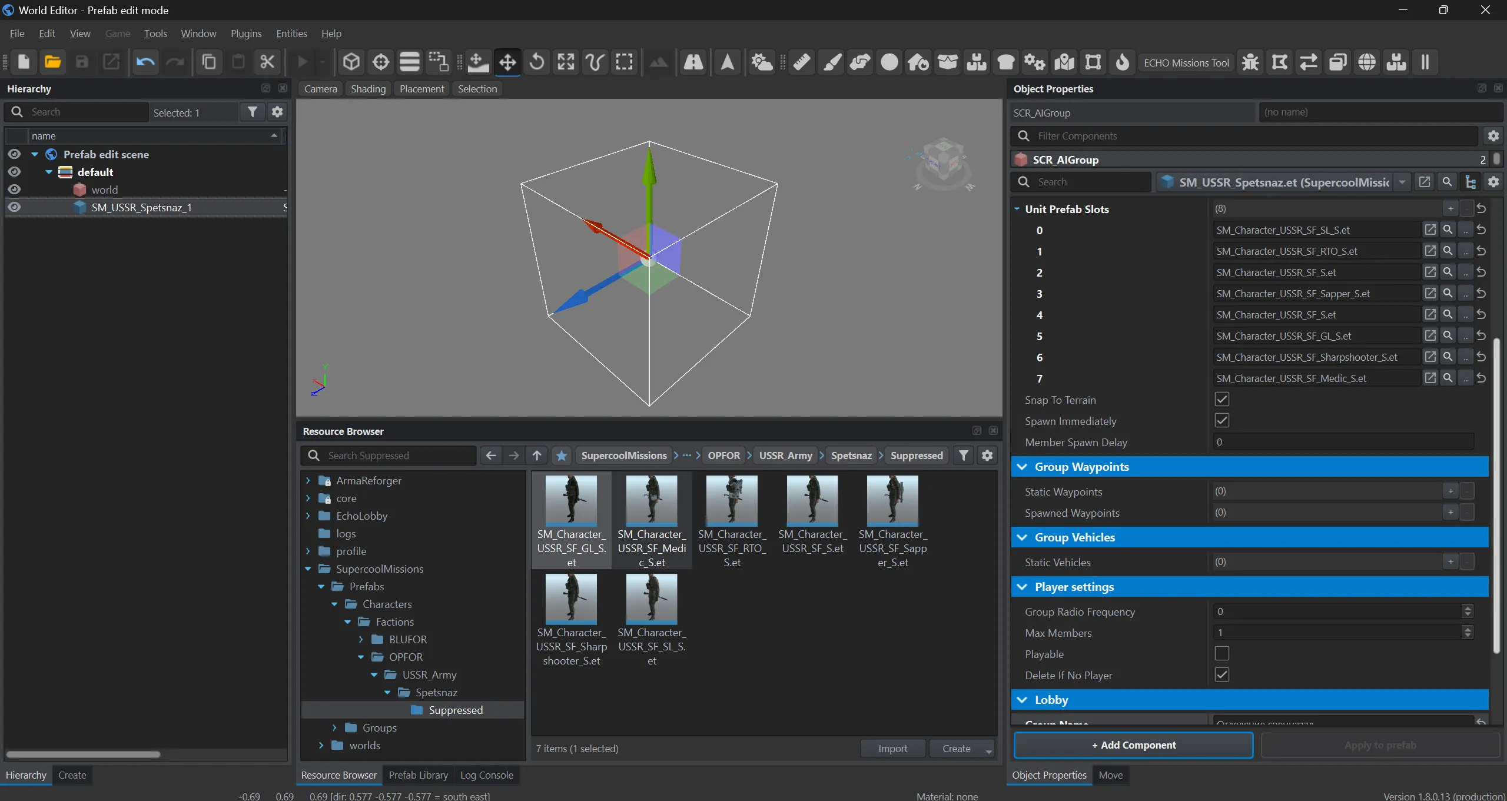1507x801 pixels.
Task: Open the Move tab
Action: [1111, 775]
